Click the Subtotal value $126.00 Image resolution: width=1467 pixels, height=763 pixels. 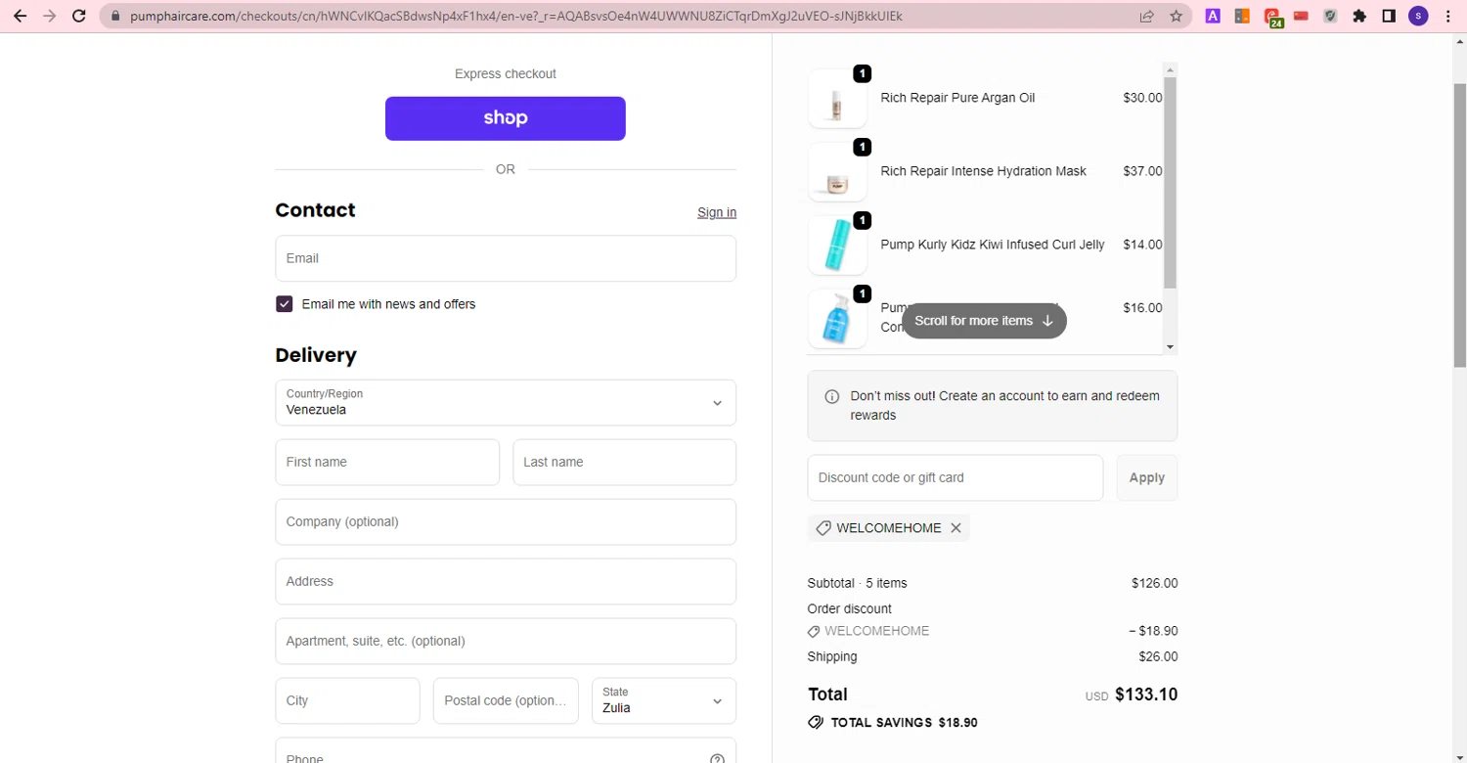point(1155,583)
